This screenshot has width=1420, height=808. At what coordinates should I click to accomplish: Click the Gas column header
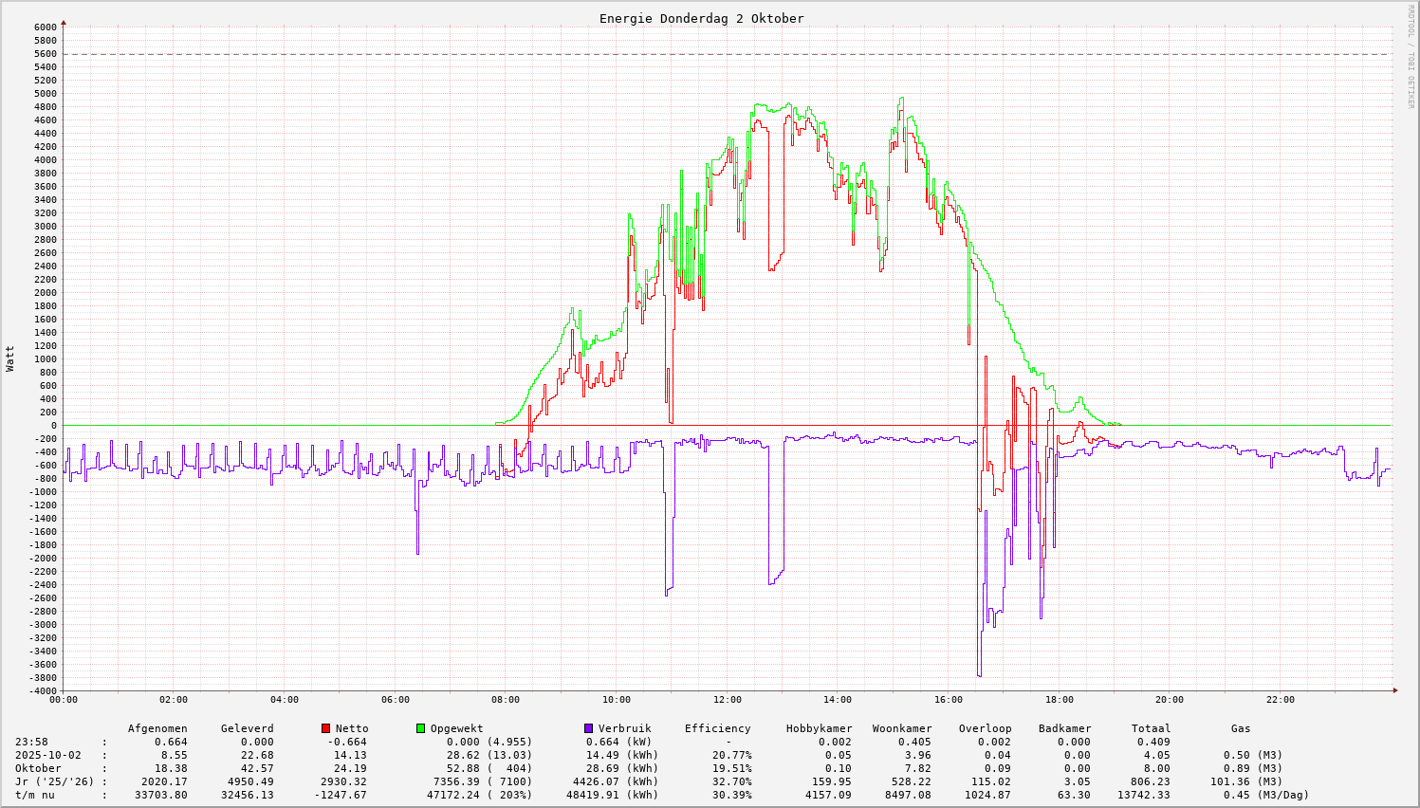coord(1241,728)
